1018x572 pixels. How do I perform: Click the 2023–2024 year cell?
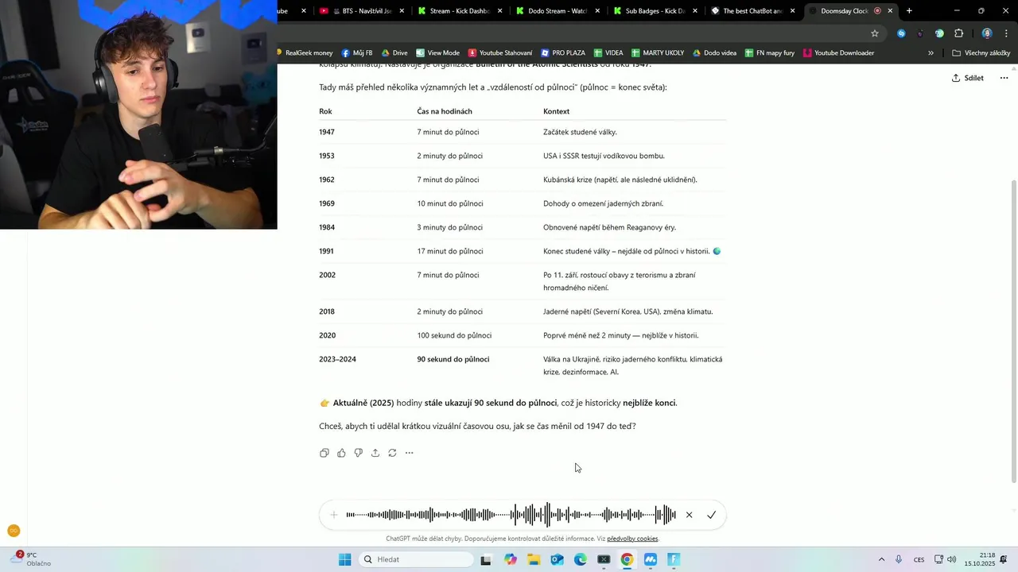click(337, 359)
